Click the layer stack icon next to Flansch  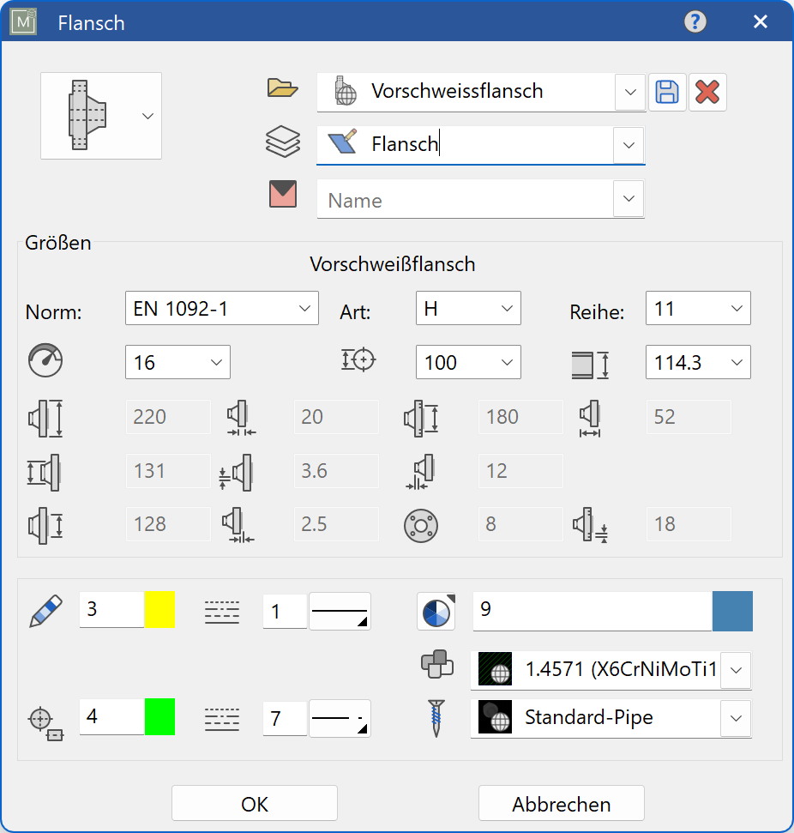pos(283,142)
